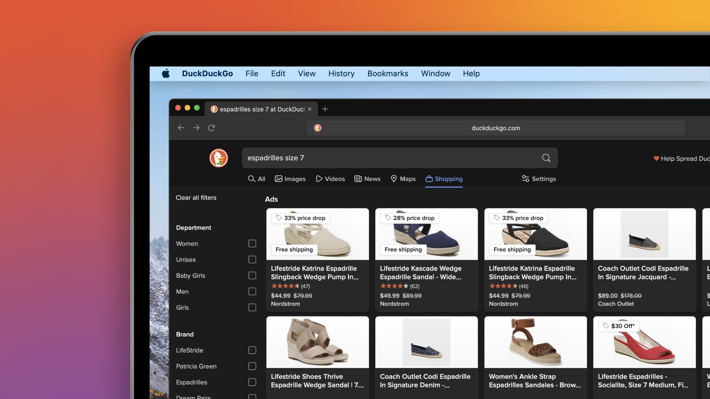Click the black Katrina espadrille thumbnail (46 reviews)

pos(535,234)
